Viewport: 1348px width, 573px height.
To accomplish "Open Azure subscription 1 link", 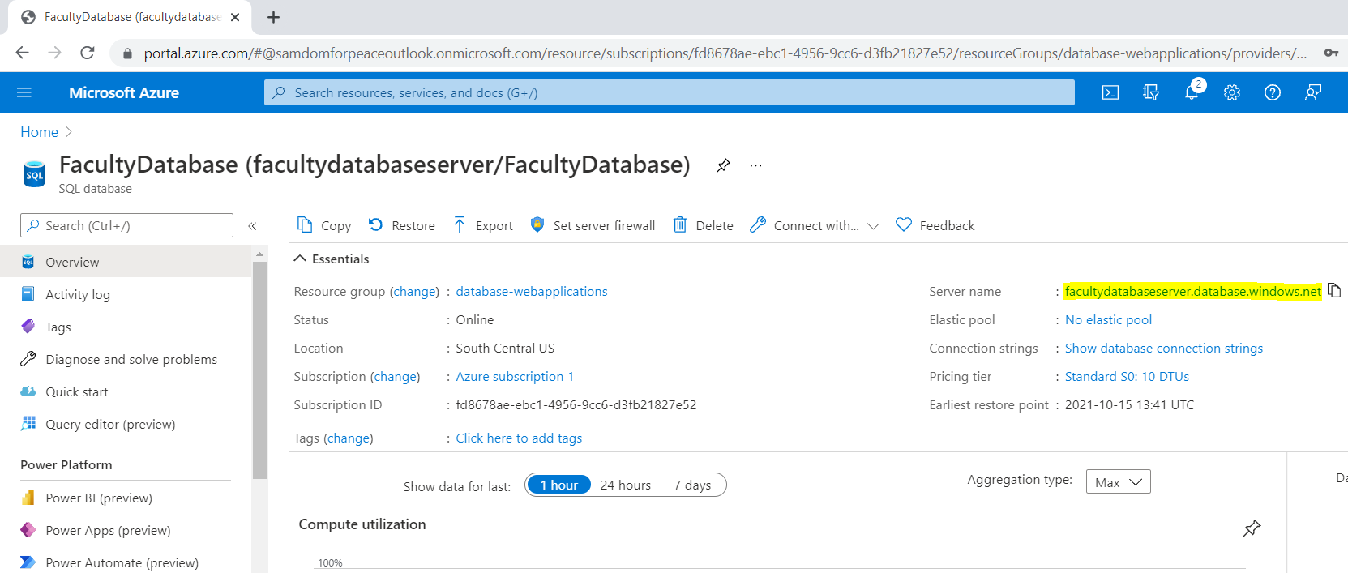I will [514, 376].
